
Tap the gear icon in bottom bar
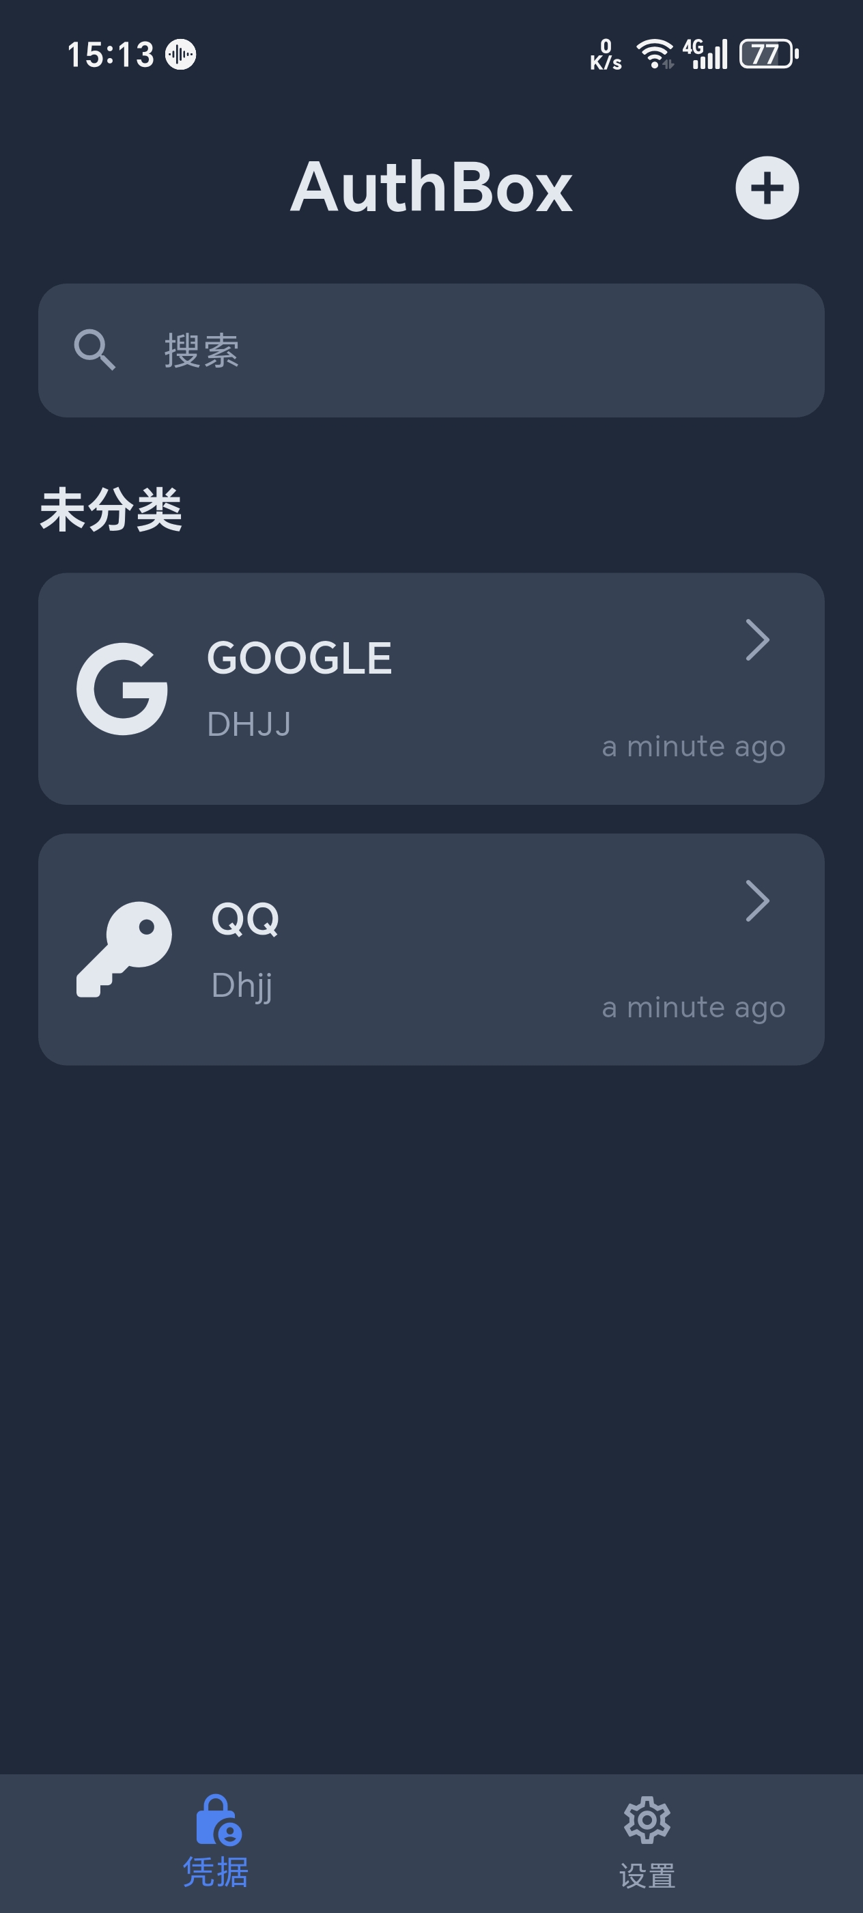click(x=647, y=1820)
